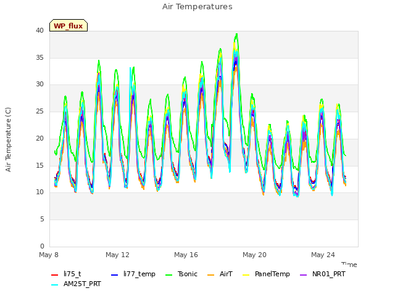This screenshot has height=296, width=395.
Task: Click the purple NR01_PRT legend swatch
Action: [x=304, y=275]
